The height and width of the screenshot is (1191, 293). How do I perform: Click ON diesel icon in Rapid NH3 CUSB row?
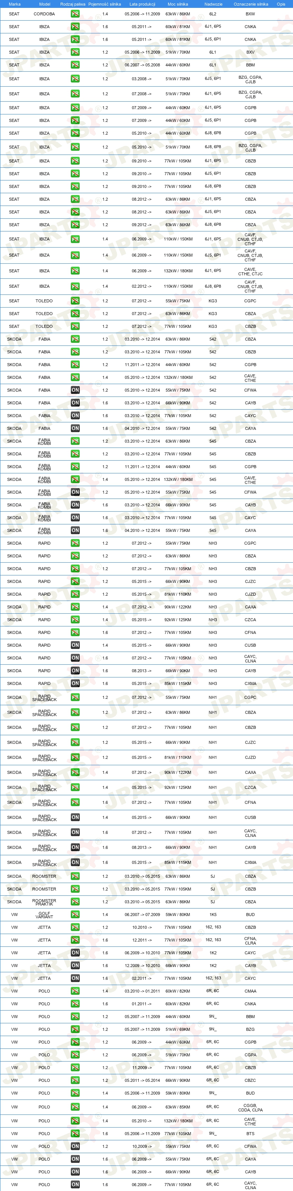75,646
